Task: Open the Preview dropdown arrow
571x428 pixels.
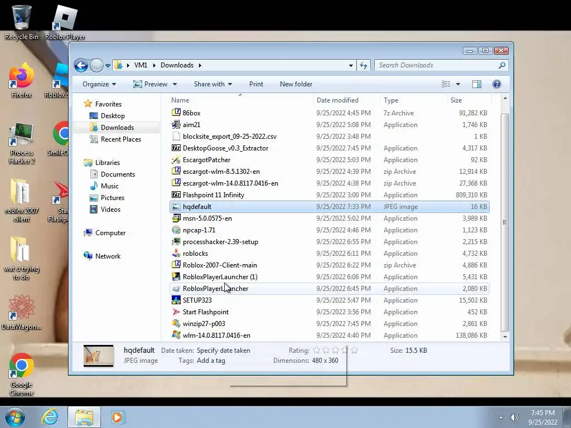Action: (175, 85)
